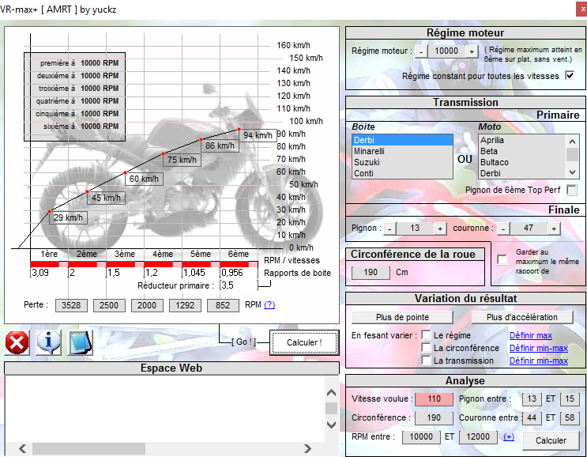Viewport: 587px width, 457px height.
Task: Click the blue notepad icon
Action: pyautogui.click(x=80, y=342)
